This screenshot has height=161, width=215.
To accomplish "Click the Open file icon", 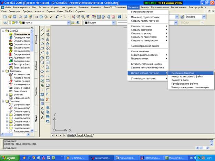I will (x=10, y=17).
